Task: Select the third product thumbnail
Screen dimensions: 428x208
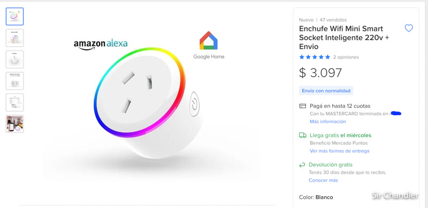Action: tap(15, 59)
